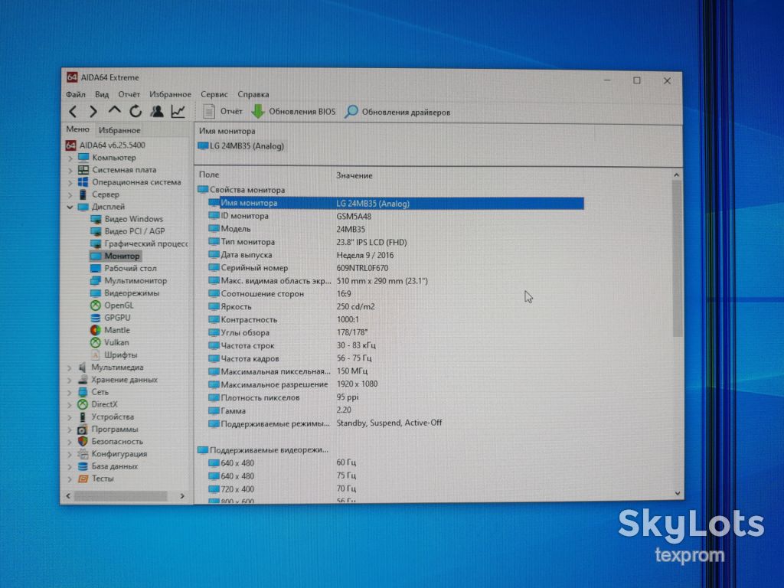Open the graph chart icon in the toolbar

tap(178, 111)
